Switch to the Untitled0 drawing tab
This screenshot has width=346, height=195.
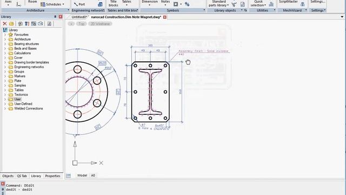(x=79, y=17)
